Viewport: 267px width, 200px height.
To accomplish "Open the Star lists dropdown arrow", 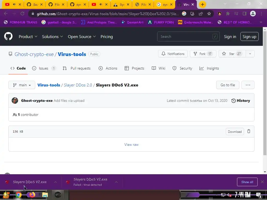I will pyautogui.click(x=250, y=54).
